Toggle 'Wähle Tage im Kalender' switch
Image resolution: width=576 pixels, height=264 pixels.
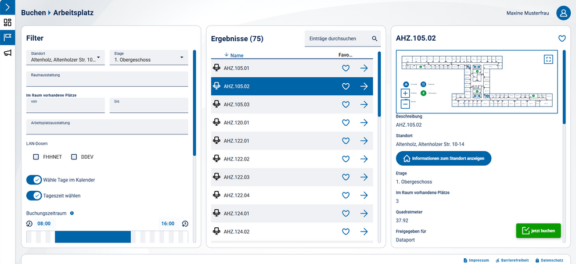coord(34,180)
